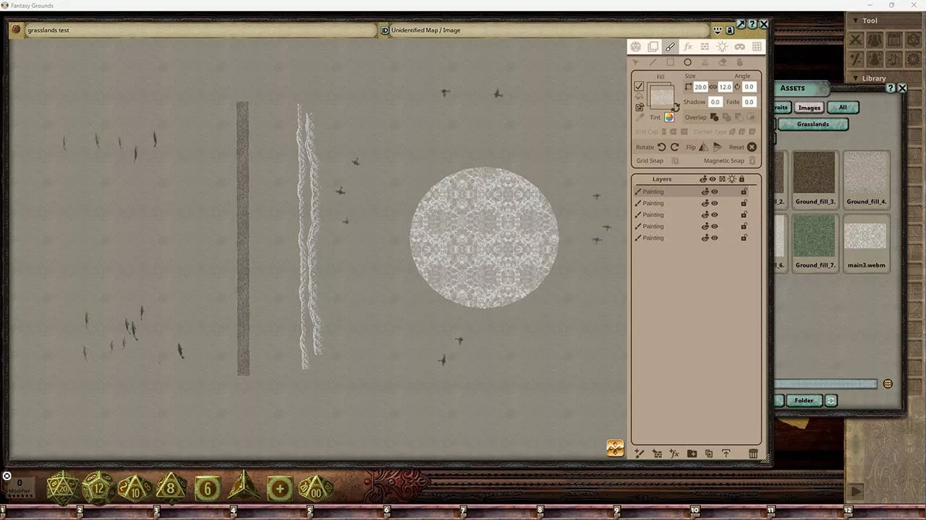Select the main3.webm asset thumbnail
Screen dimensions: 926x520
pyautogui.click(x=866, y=237)
